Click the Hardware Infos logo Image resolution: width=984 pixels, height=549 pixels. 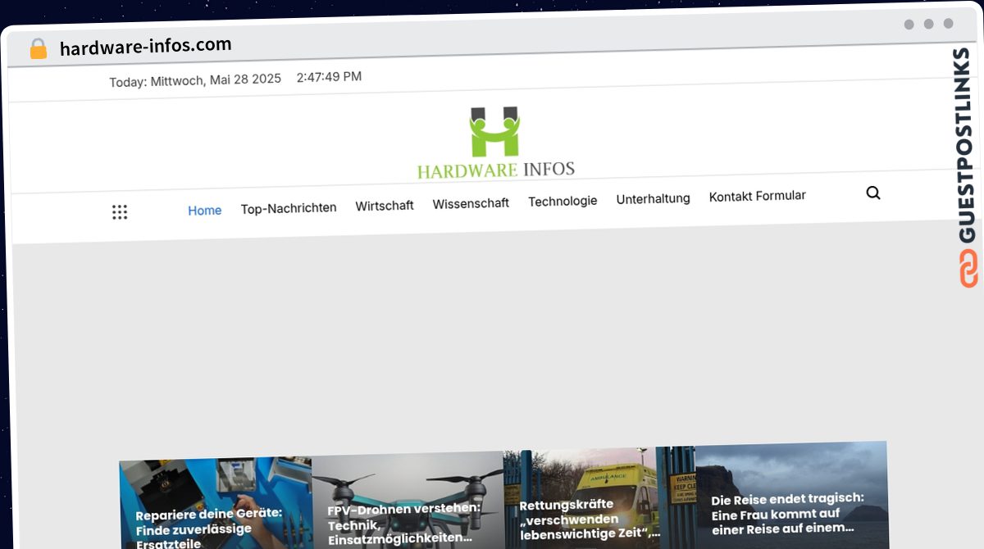[x=495, y=143]
